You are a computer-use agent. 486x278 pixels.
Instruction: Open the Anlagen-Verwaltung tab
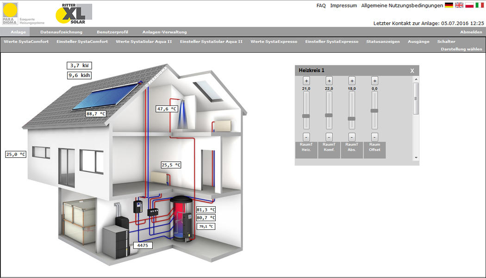tap(165, 32)
